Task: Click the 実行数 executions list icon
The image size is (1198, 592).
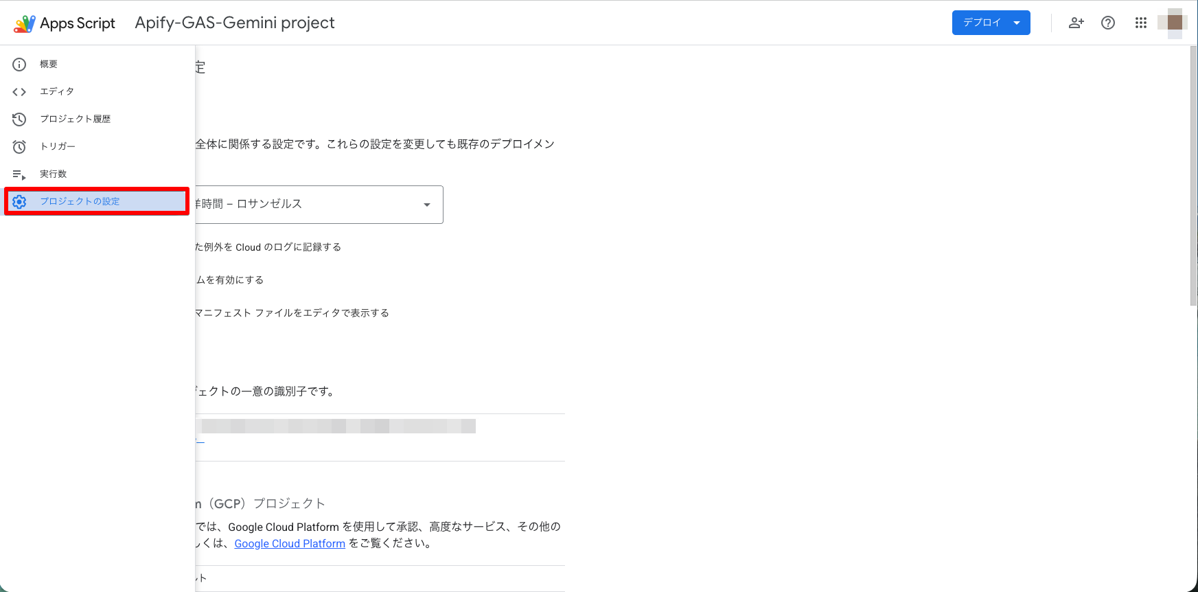Action: pyautogui.click(x=19, y=174)
